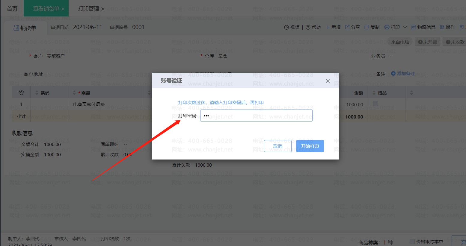
Task: Open 物流信息 in toolbar
Action: tap(423, 27)
